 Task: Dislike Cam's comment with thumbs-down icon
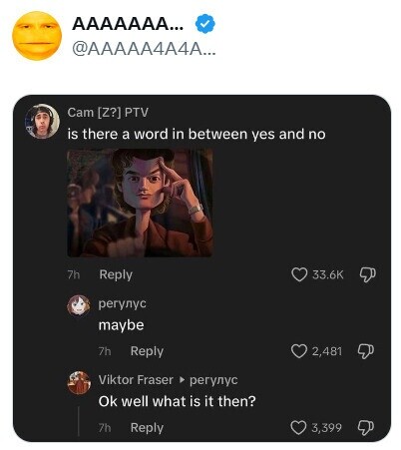point(367,274)
